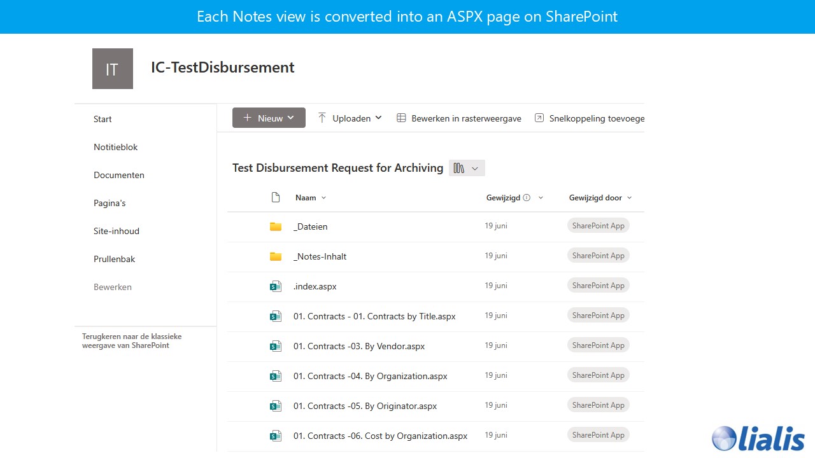Click the info icon next to Gewijzigd
Image resolution: width=815 pixels, height=458 pixels.
pyautogui.click(x=527, y=198)
